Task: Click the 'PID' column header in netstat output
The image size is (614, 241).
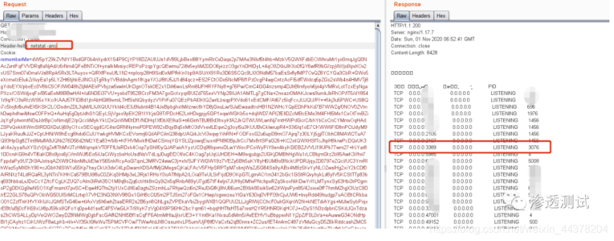Action: [493, 86]
